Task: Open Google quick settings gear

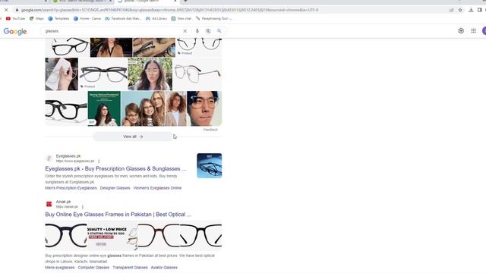Action: click(x=461, y=30)
